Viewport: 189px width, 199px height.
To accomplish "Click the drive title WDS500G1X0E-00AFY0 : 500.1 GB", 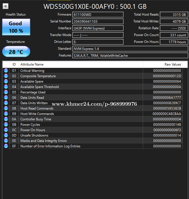I will (95, 6).
